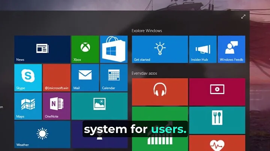Open the Windows Feedback tile
The width and height of the screenshot is (270, 151).
click(231, 49)
